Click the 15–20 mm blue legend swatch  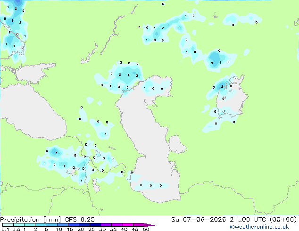[x=74, y=225]
